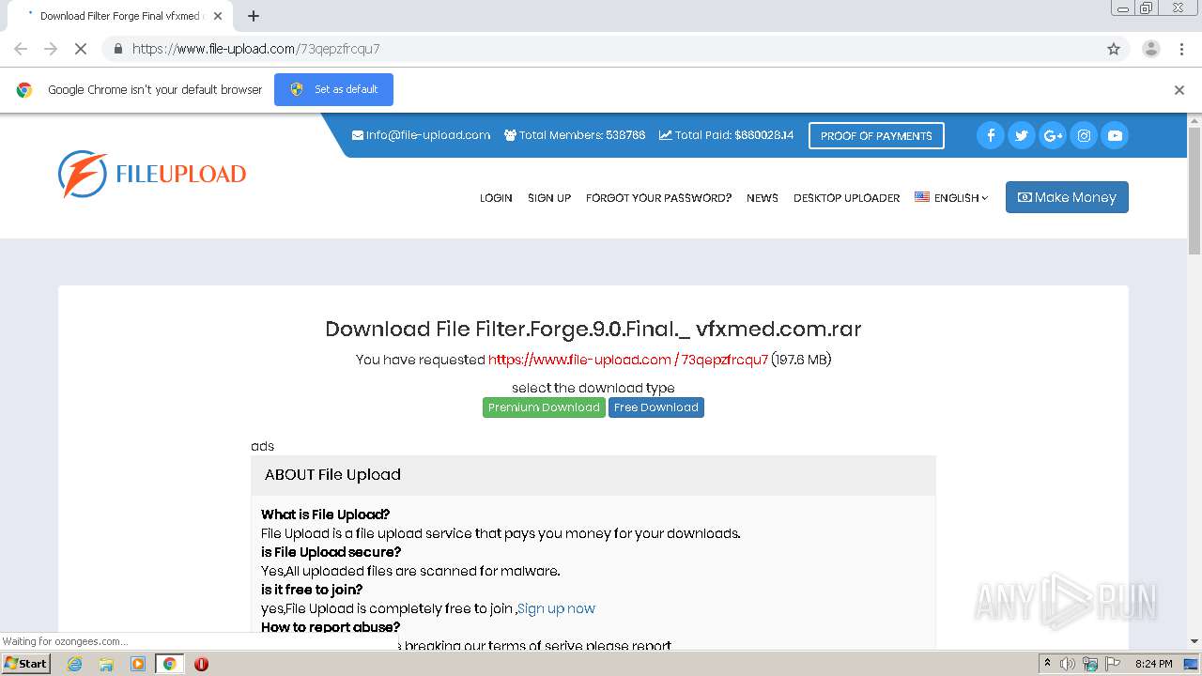Click the "is it free to join?" question
The width and height of the screenshot is (1202, 676).
(x=312, y=590)
